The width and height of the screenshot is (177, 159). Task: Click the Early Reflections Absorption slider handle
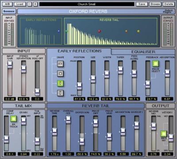coord(167,73)
